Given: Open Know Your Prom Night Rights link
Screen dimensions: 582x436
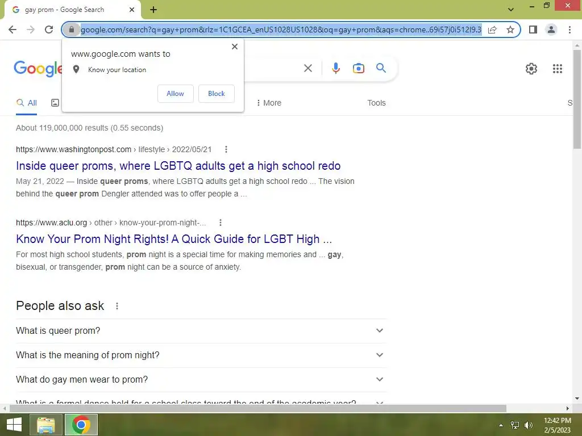Looking at the screenshot, I should (174, 239).
